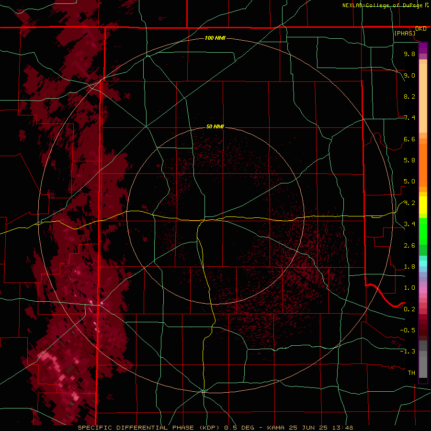Pick the yellow segment of the color bar
The image size is (431, 431).
423,205
